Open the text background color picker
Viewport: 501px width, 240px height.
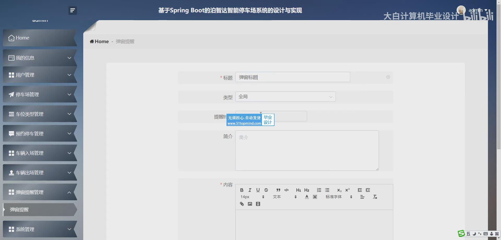tap(315, 197)
